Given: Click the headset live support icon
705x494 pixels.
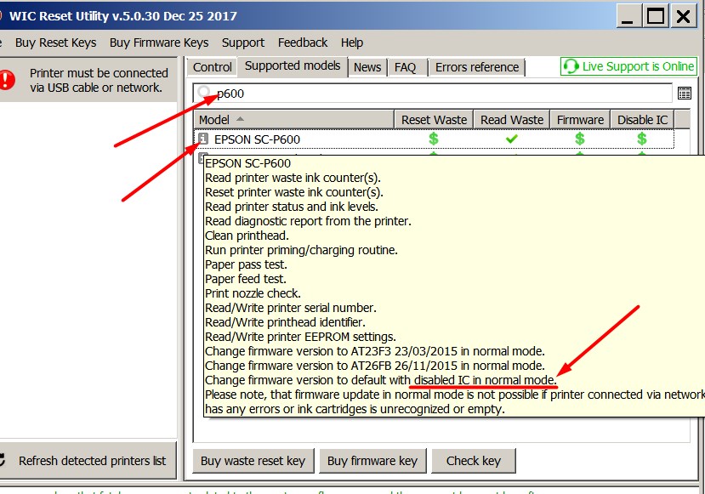Looking at the screenshot, I should [x=571, y=66].
